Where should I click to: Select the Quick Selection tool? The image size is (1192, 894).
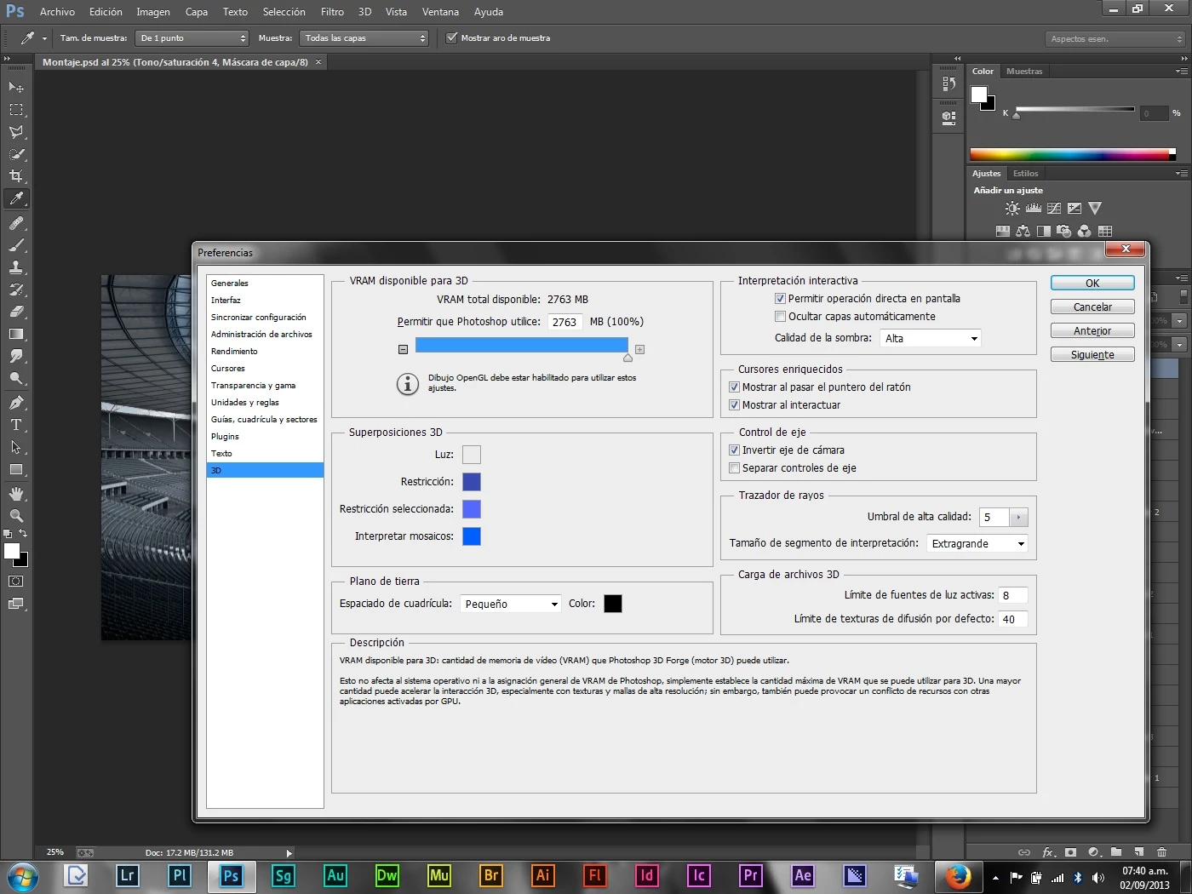16,154
